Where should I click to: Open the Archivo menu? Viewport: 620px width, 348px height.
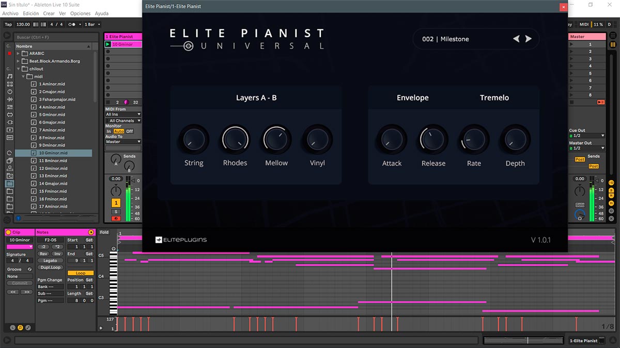pyautogui.click(x=10, y=13)
